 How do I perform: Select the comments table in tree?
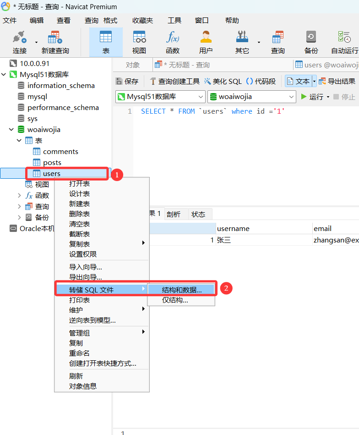[x=60, y=152]
